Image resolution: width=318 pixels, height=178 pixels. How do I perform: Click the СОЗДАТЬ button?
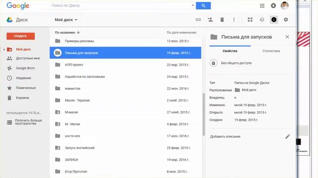click(x=20, y=36)
